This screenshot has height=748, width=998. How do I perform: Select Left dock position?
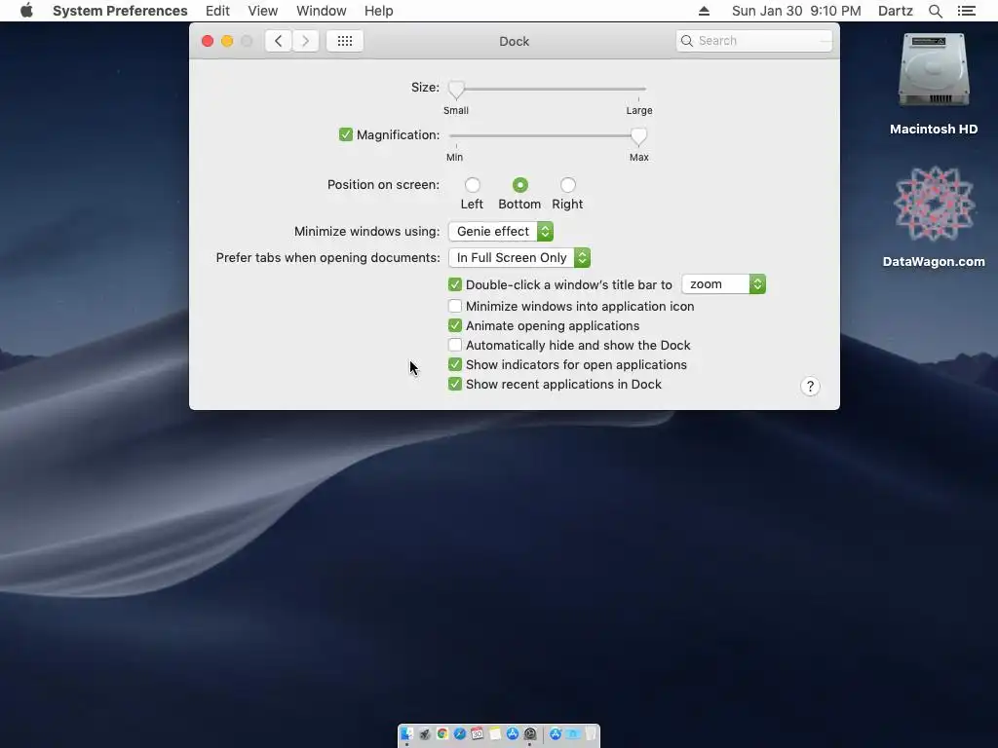pos(473,184)
